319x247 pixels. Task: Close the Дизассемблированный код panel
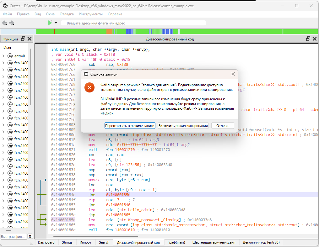315,39
